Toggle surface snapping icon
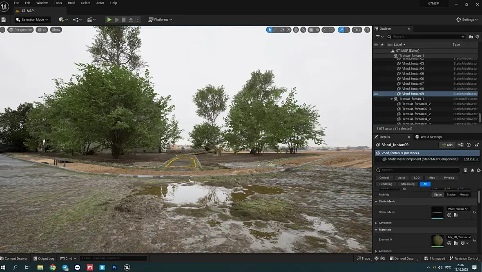The height and width of the screenshot is (272, 482). pos(303,30)
